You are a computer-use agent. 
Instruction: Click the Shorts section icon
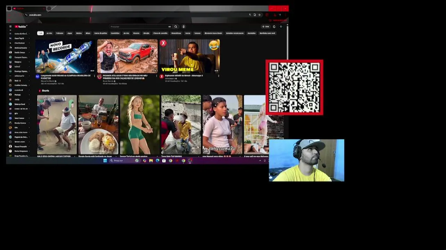point(40,91)
